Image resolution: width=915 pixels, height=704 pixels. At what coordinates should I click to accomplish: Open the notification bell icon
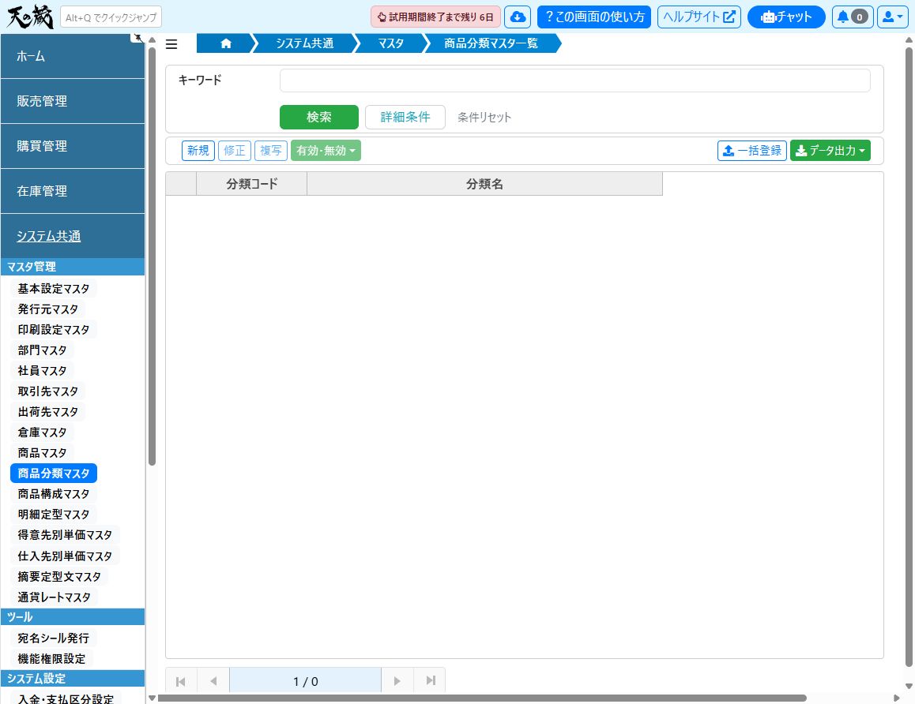coord(852,17)
